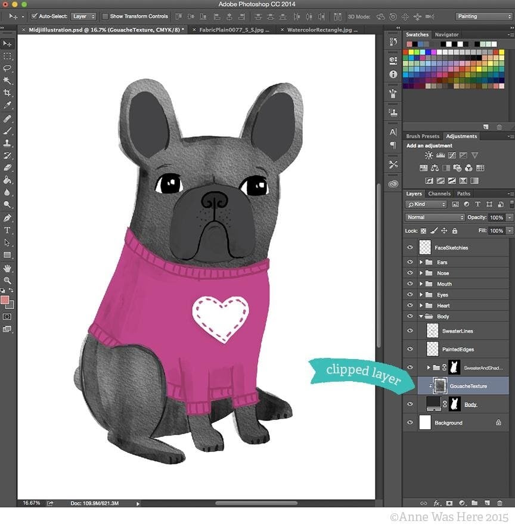Select the Lasso tool
The height and width of the screenshot is (527, 515).
[7, 68]
